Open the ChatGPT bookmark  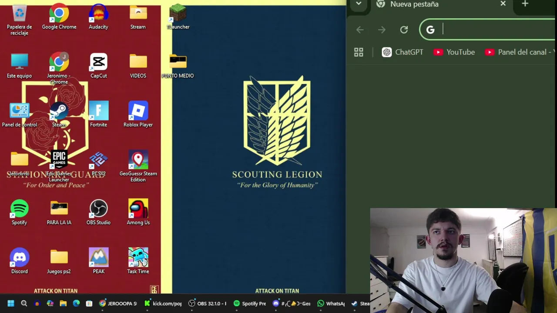pyautogui.click(x=403, y=52)
